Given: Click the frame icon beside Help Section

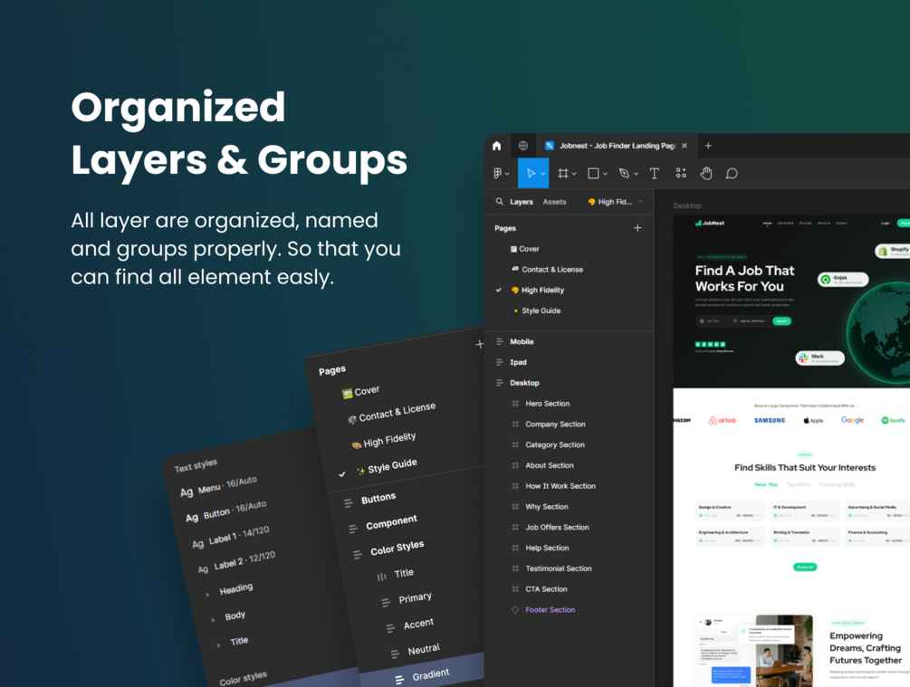Looking at the screenshot, I should tap(515, 548).
